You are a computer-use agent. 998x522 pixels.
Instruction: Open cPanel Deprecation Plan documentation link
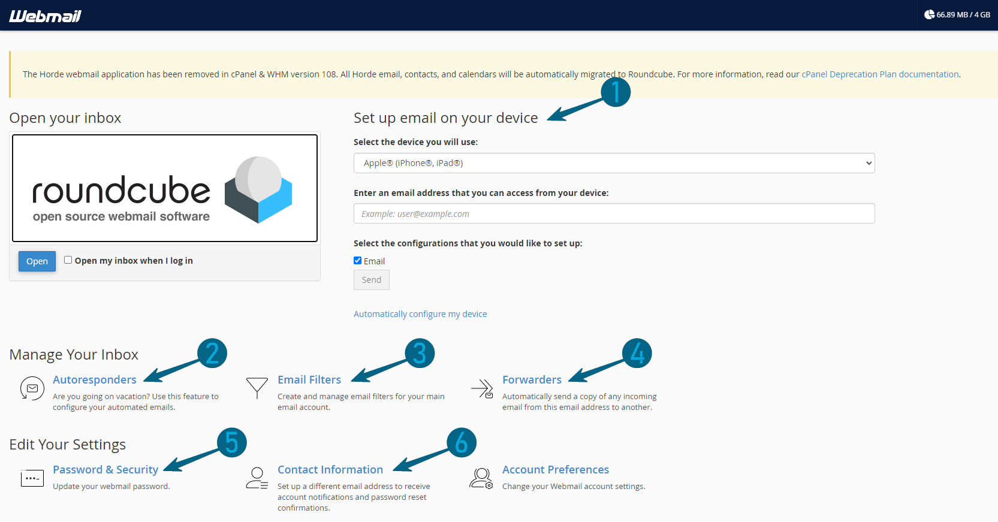pyautogui.click(x=880, y=74)
